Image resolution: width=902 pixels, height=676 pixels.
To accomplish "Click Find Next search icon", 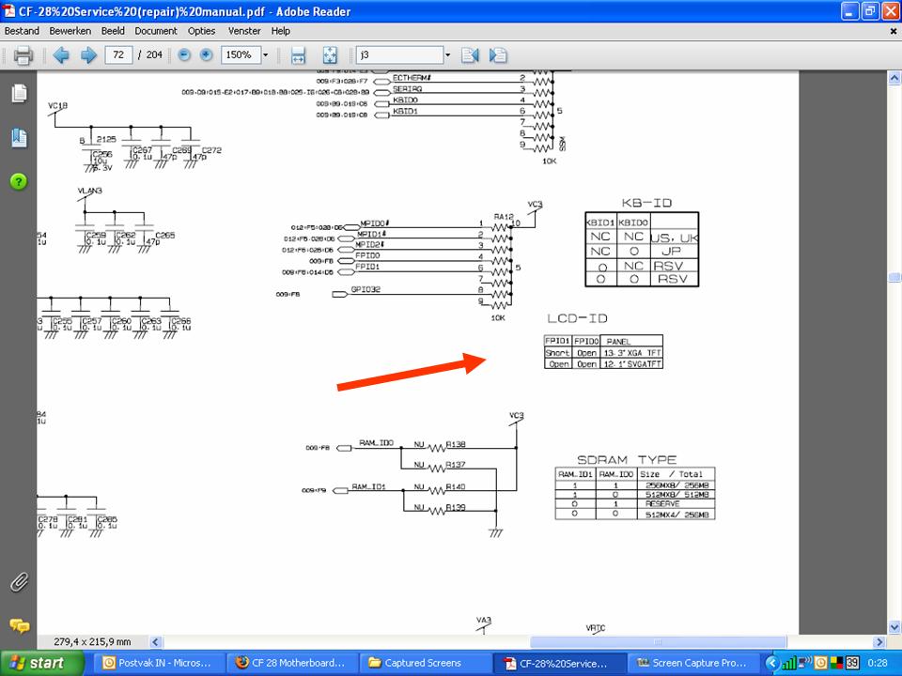I will (x=498, y=55).
